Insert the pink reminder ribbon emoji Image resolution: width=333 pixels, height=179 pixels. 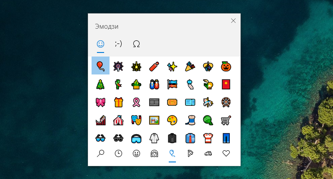(x=136, y=102)
